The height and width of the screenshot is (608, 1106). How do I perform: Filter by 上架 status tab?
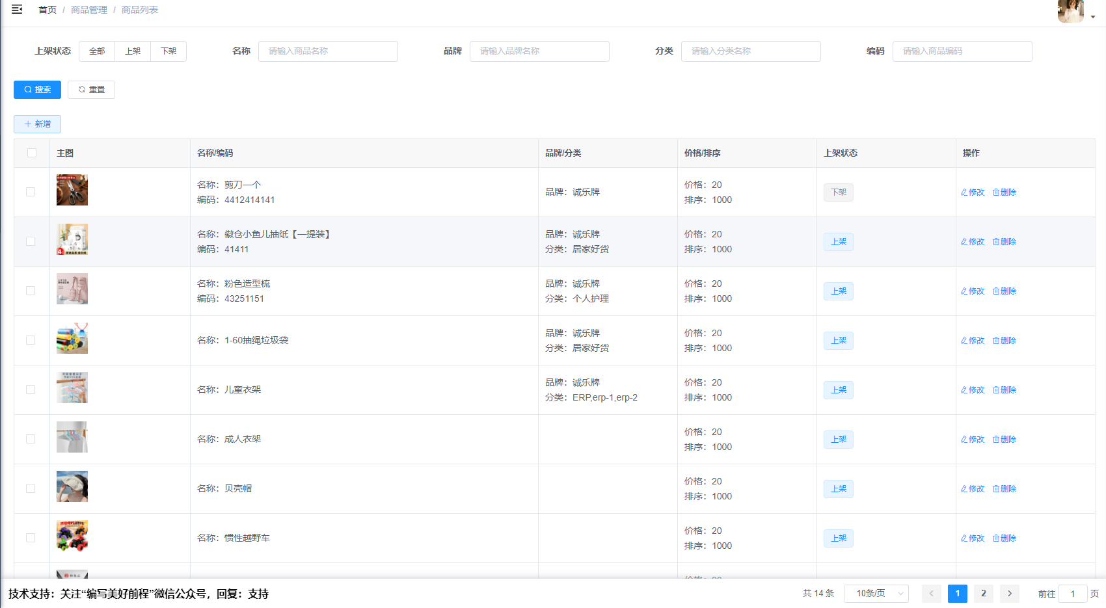point(133,51)
